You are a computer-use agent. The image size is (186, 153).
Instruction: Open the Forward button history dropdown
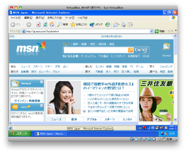(x=33, y=24)
